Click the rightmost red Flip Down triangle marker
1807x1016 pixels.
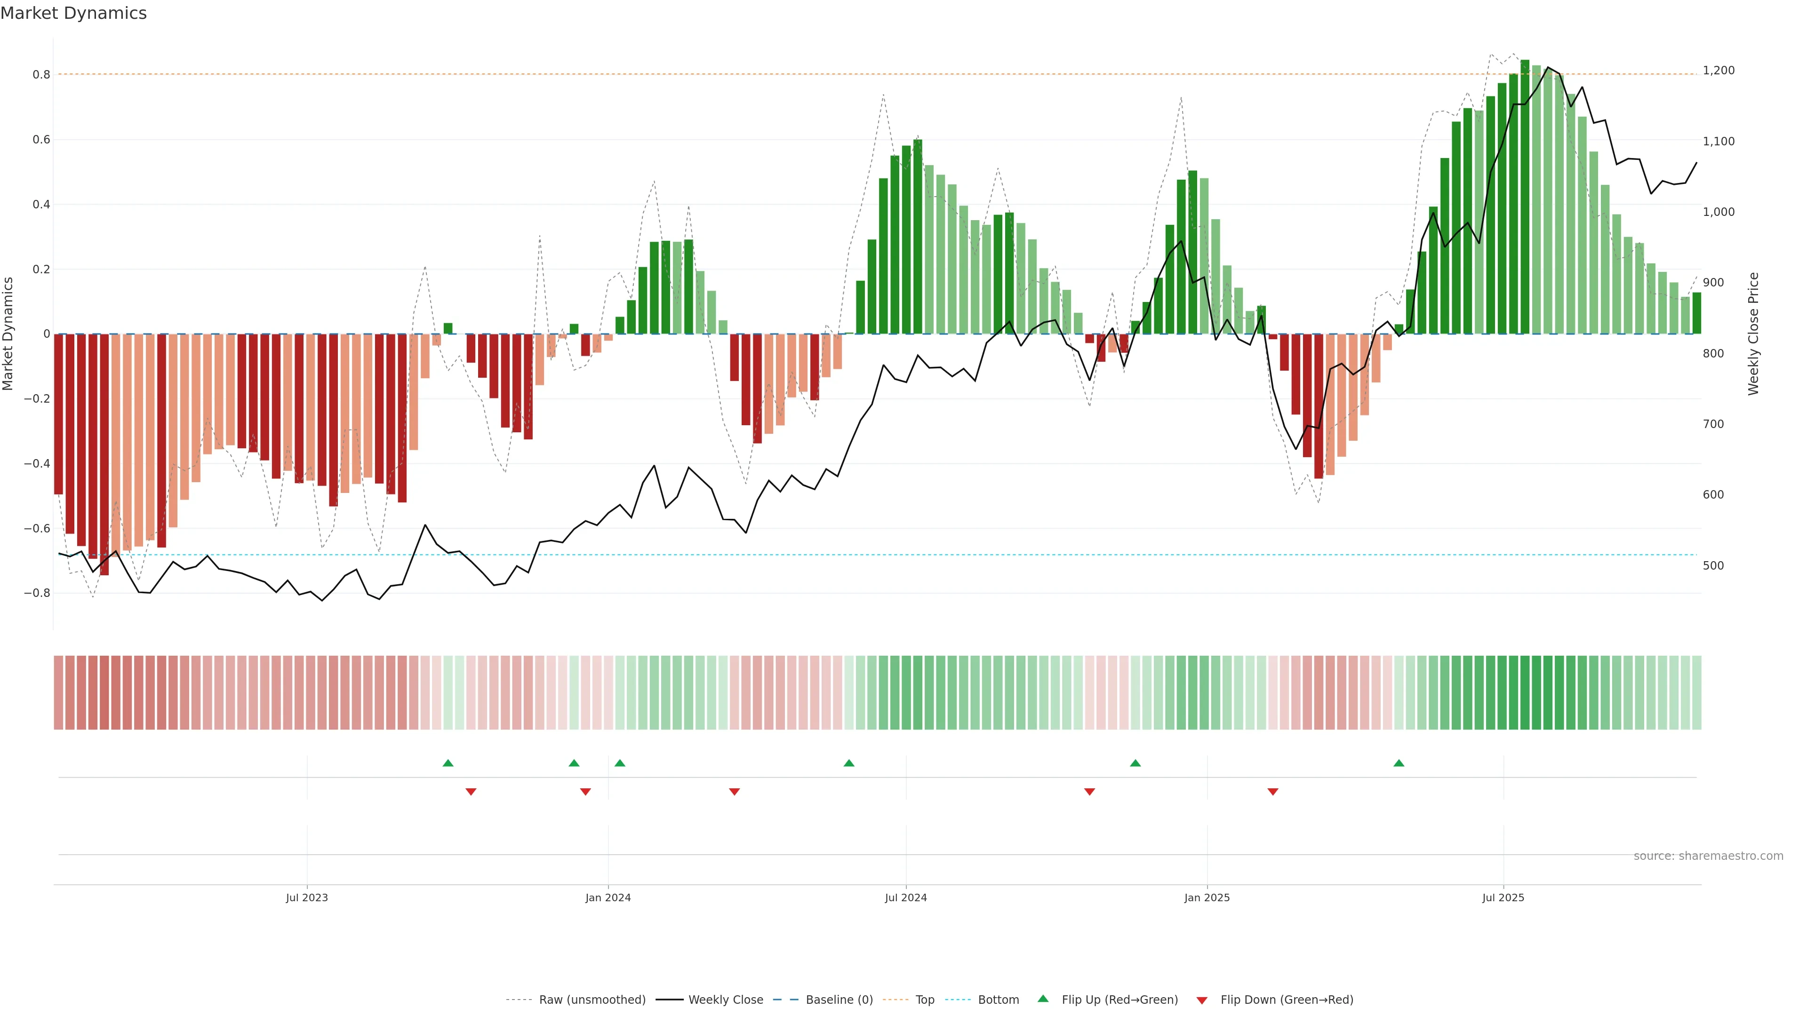(x=1272, y=792)
